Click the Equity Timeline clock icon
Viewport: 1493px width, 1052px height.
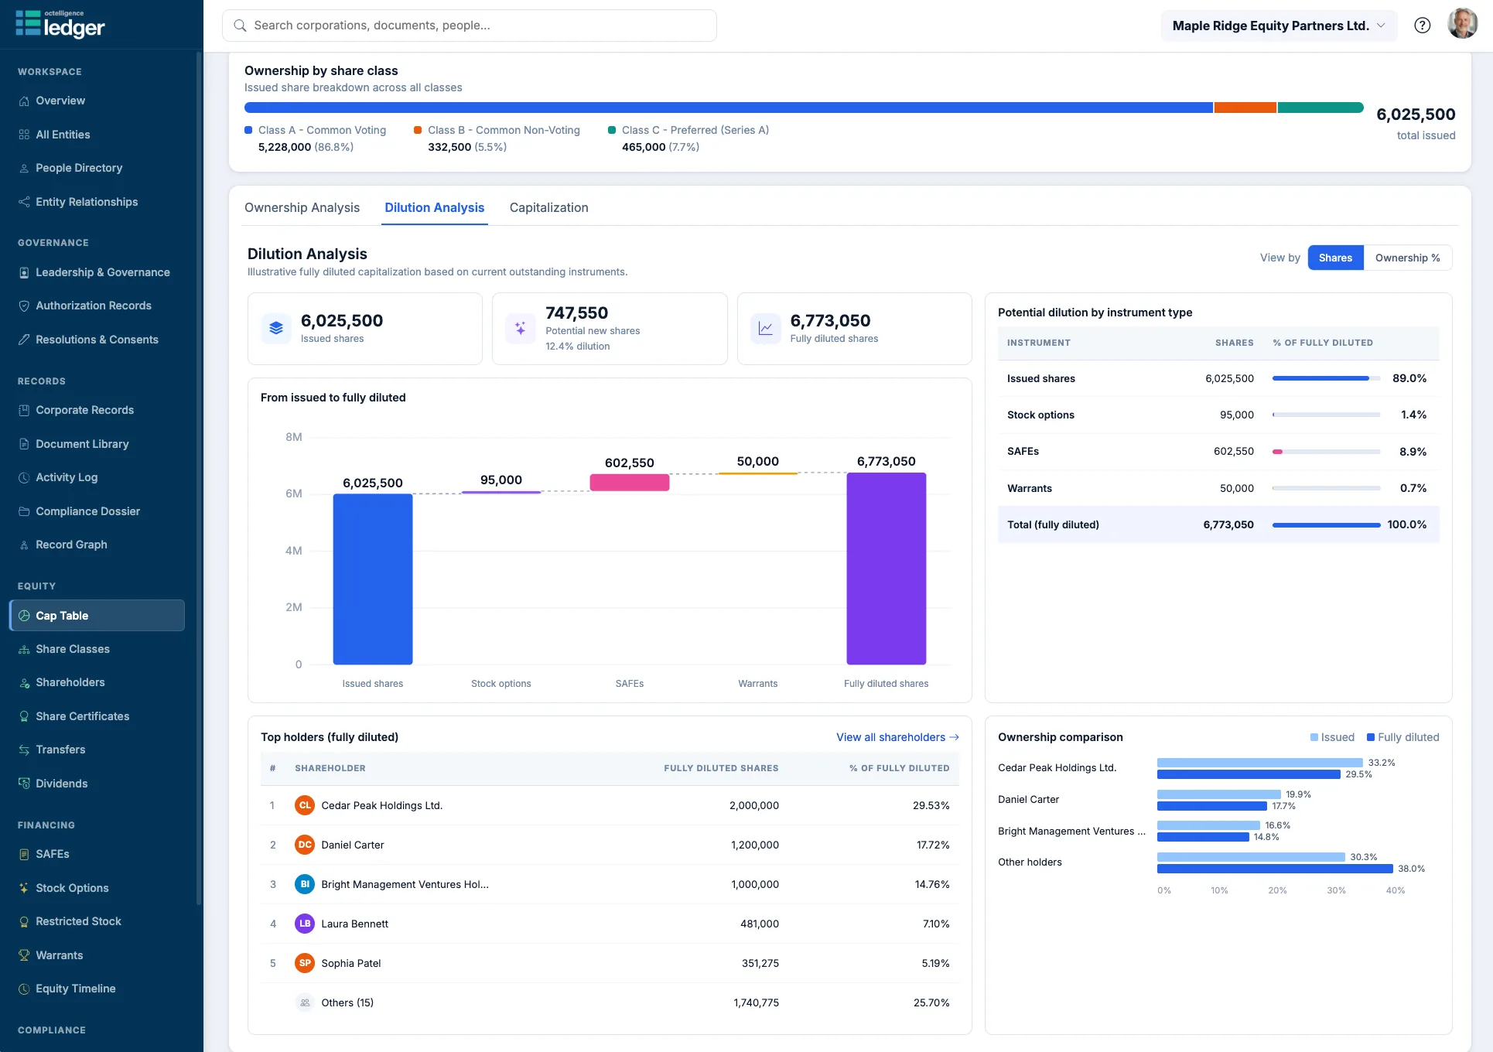(24, 989)
